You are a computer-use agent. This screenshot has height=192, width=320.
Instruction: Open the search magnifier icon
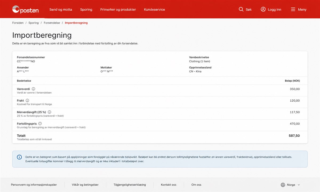pos(241,9)
